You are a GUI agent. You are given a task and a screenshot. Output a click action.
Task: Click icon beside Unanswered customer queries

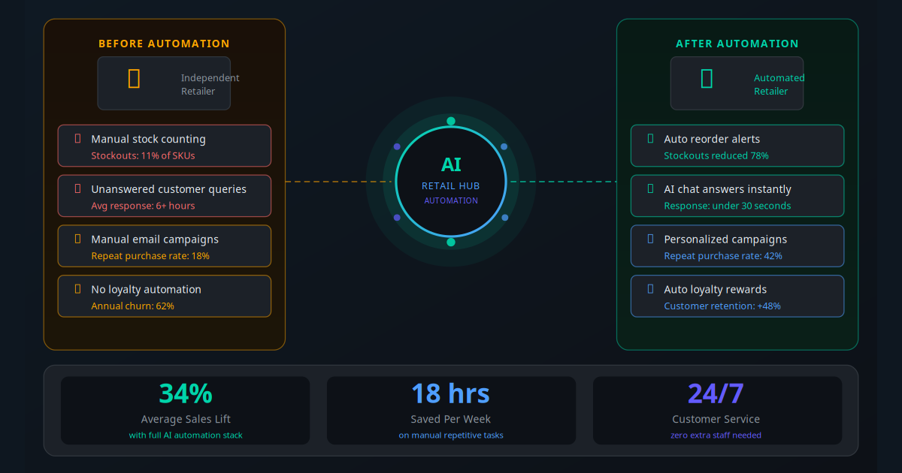point(77,188)
